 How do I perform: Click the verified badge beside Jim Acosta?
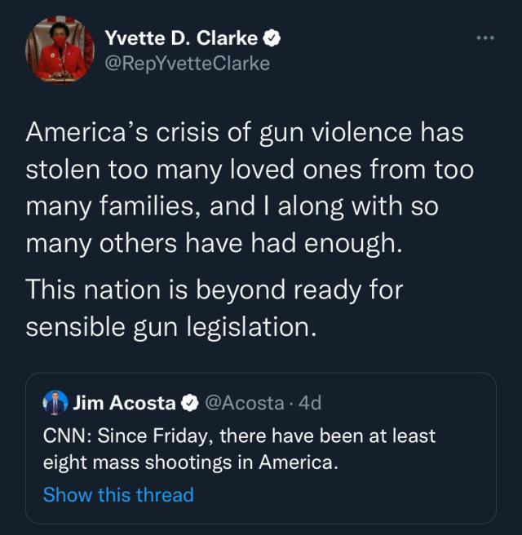tap(188, 403)
